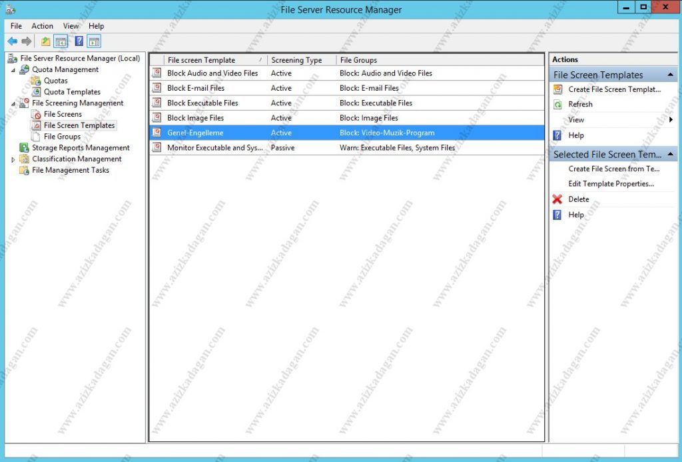Click Create File Screen from Template action
The width and height of the screenshot is (682, 462).
click(613, 169)
